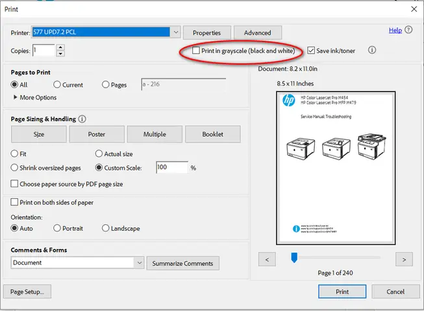Go to previous preview page
The width and height of the screenshot is (424, 311).
click(x=267, y=259)
